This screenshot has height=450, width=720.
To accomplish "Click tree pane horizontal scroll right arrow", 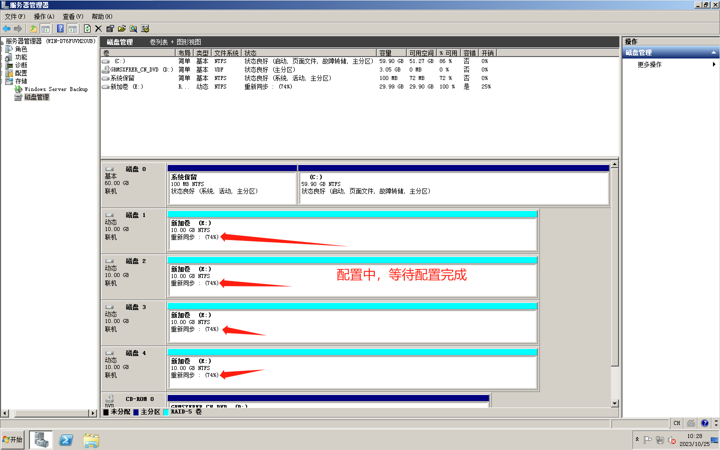I will pos(93,413).
